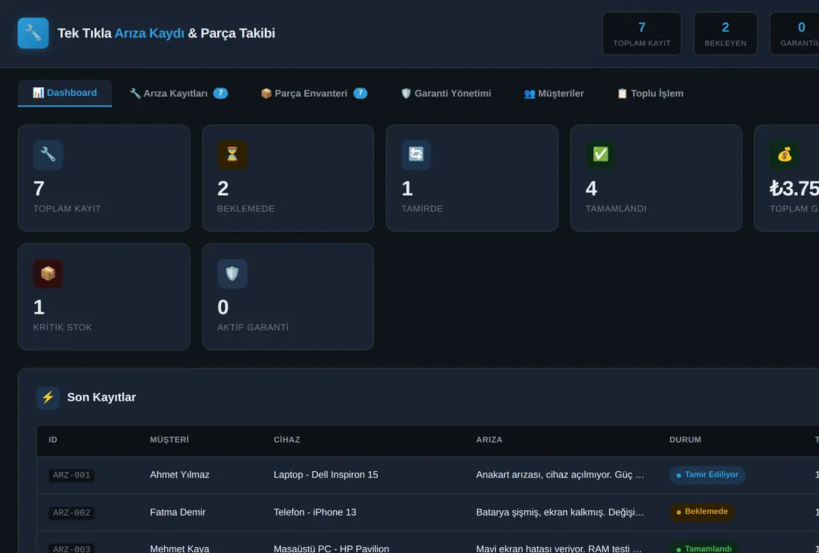The image size is (819, 553).
Task: Click customer name Ahmet Yılmaz
Action: pyautogui.click(x=179, y=475)
